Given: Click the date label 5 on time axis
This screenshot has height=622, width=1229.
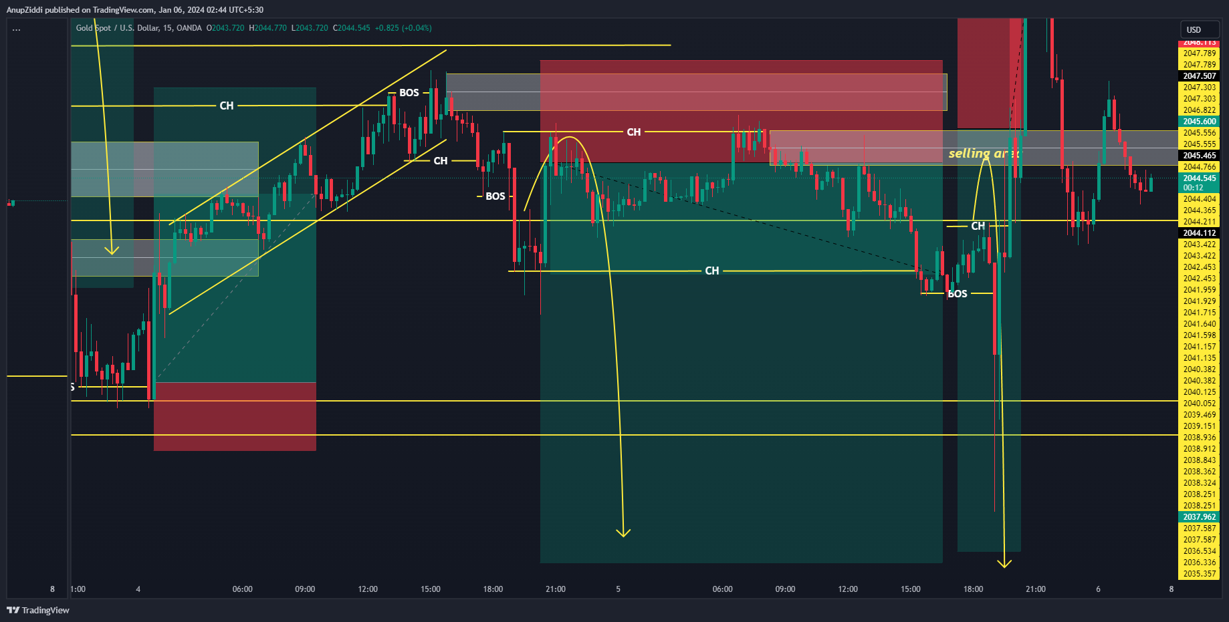Looking at the screenshot, I should point(618,589).
